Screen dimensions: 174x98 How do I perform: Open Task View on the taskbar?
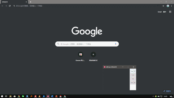pos(6,96)
